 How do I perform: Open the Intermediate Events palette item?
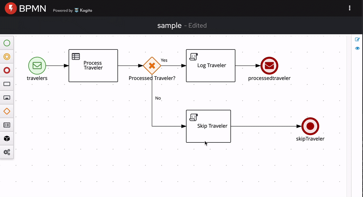pos(7,57)
